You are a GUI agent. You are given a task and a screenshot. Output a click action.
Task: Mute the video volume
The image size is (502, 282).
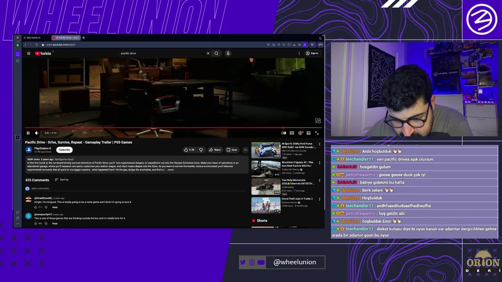click(36, 133)
